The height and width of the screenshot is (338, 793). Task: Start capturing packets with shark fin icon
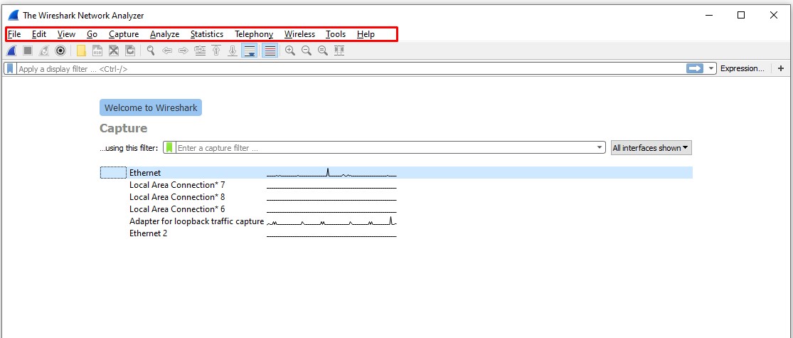tap(11, 51)
